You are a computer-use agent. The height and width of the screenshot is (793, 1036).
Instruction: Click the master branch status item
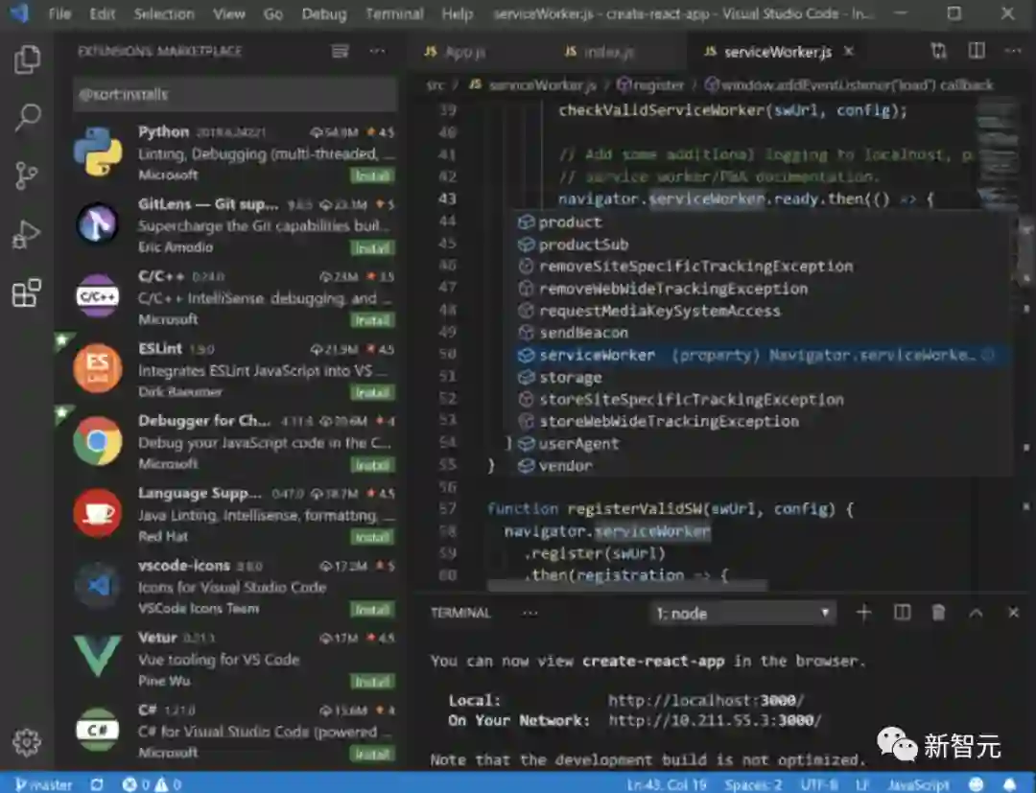click(43, 784)
